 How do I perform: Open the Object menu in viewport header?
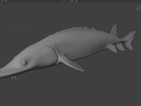coord(6,1)
